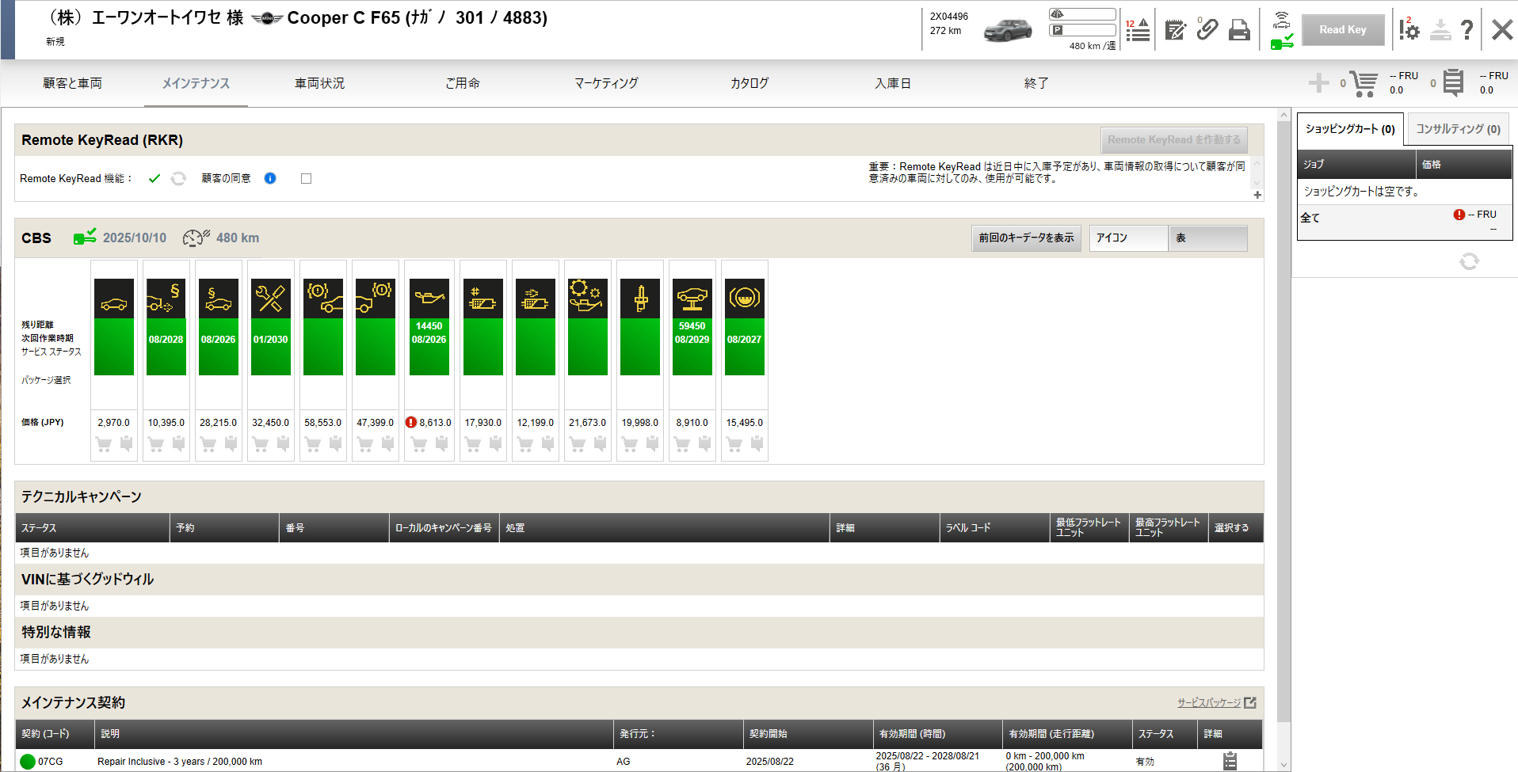The width and height of the screenshot is (1518, 772).
Task: Switch CBS view to アイコン
Action: [1127, 238]
